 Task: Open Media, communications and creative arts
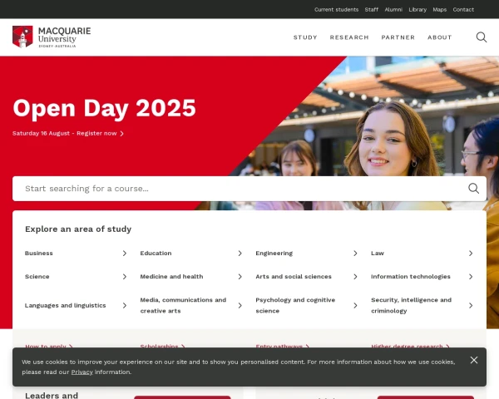183,305
